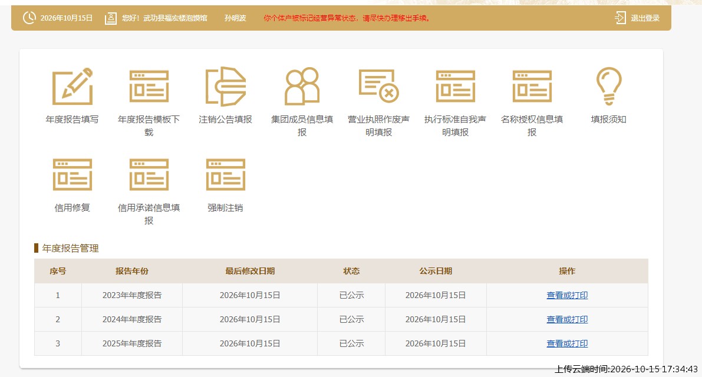The width and height of the screenshot is (702, 377).
Task: Click the serial number 1 cell
Action: [58, 295]
